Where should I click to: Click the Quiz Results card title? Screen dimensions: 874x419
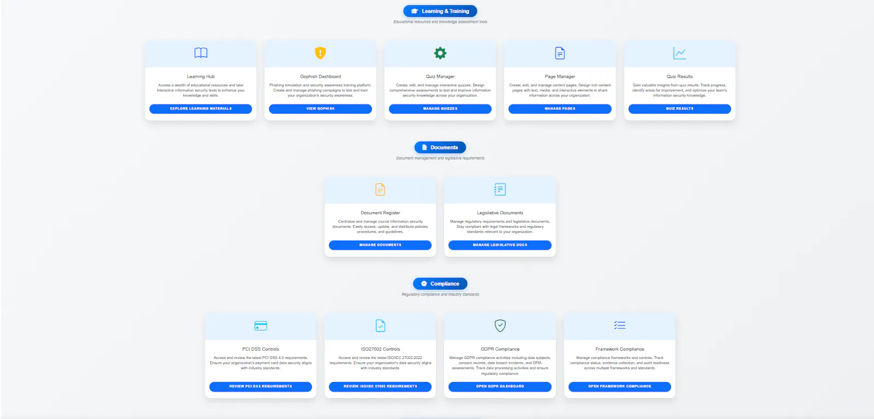pyautogui.click(x=680, y=76)
